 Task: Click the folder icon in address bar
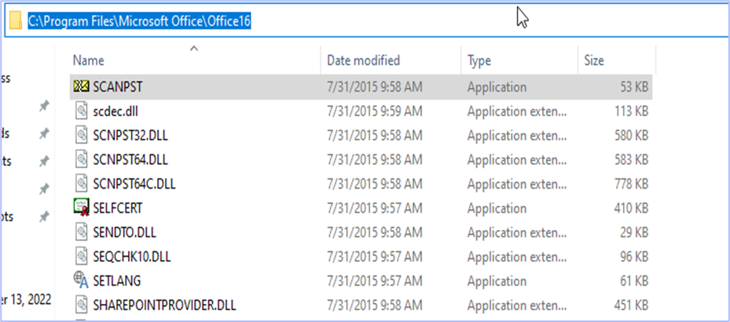click(15, 20)
